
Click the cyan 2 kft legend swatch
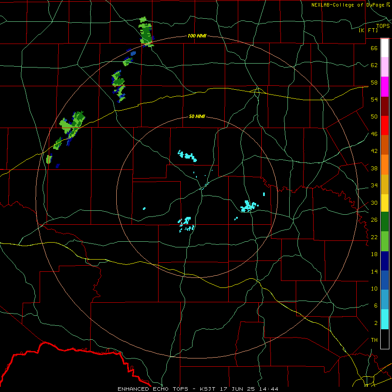(x=385, y=319)
